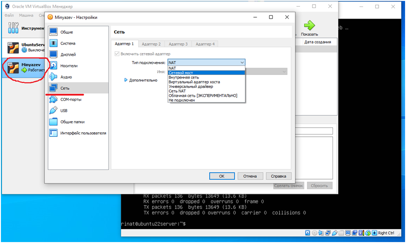Click the Сеть label in settings sidebar
This screenshot has height=243, width=406.
pyautogui.click(x=65, y=88)
